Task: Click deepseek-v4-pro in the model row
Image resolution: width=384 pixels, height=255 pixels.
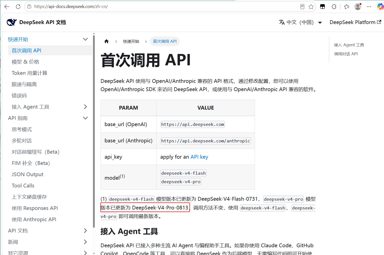Action: point(181,182)
